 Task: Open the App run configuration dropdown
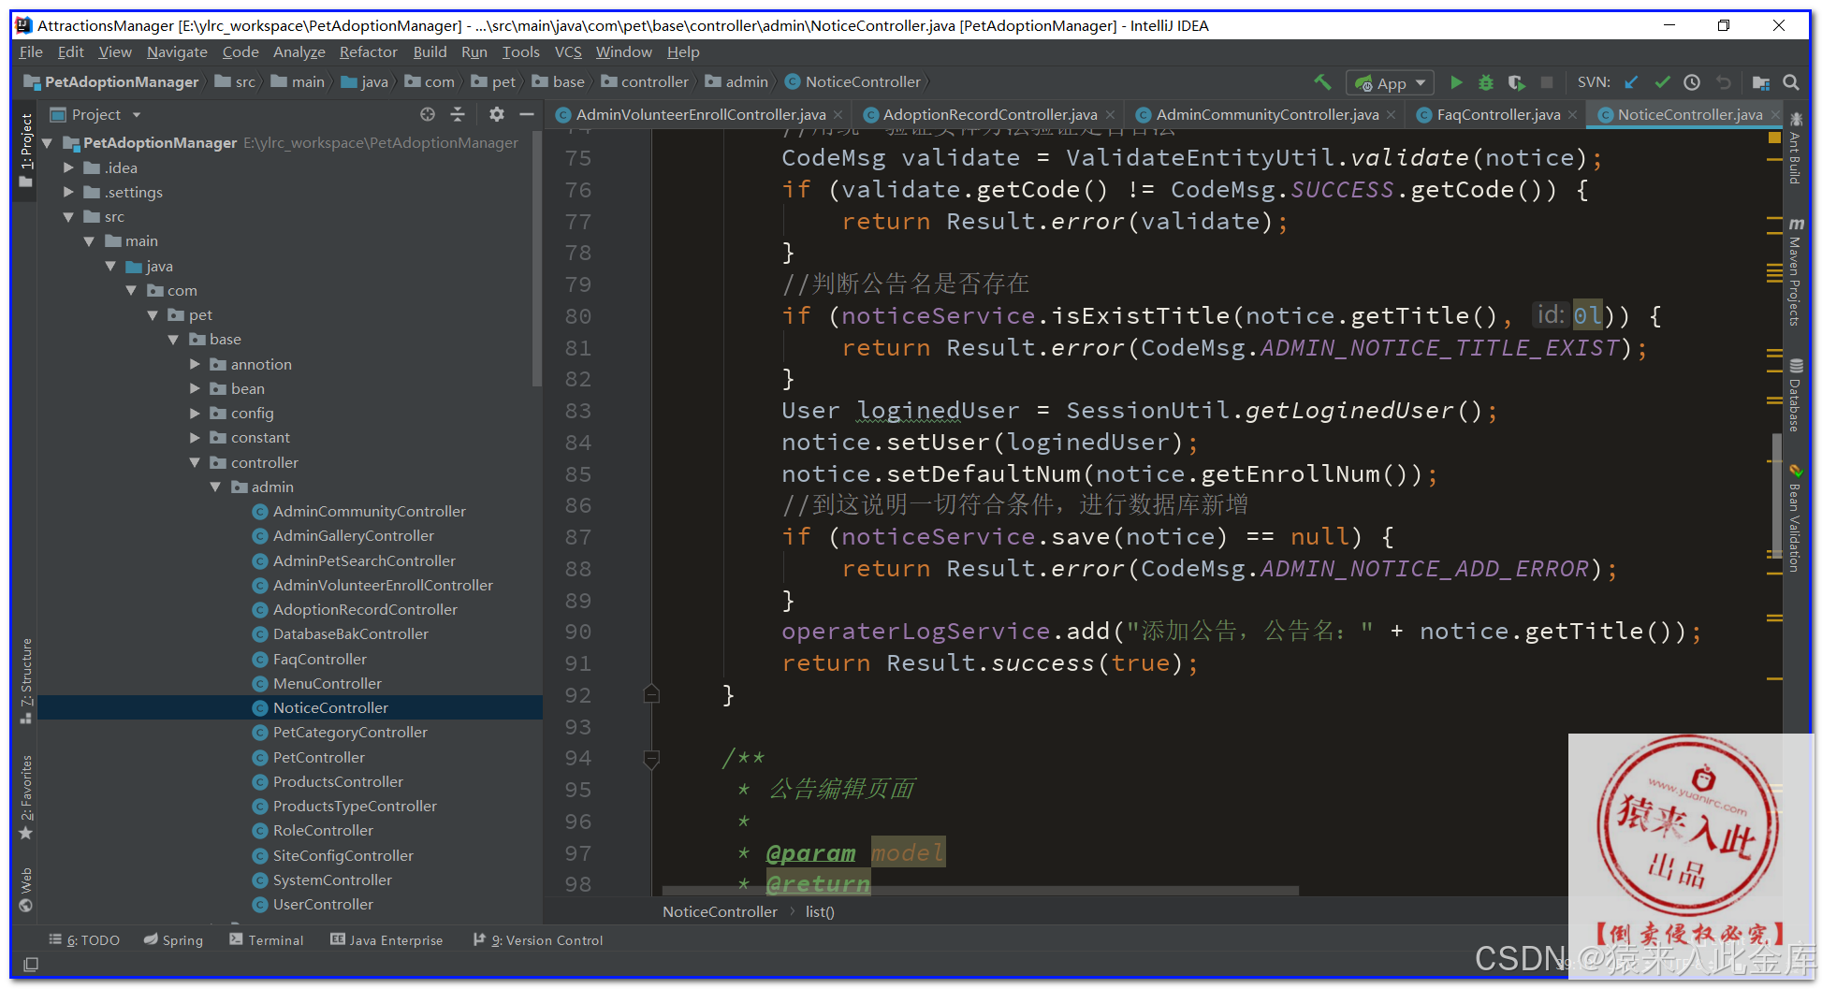1390,82
